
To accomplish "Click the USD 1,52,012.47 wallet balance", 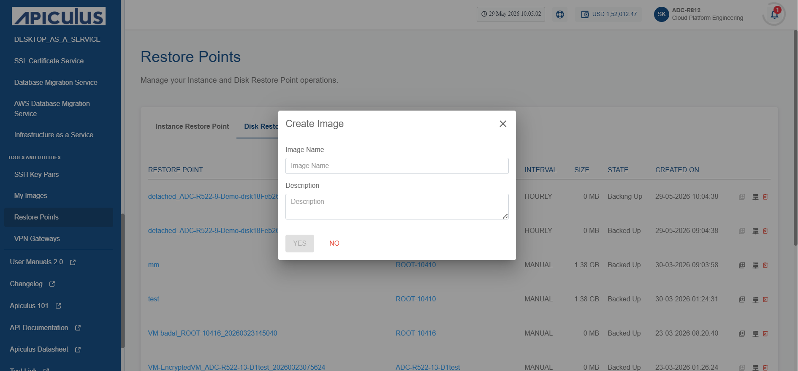I will tap(609, 14).
